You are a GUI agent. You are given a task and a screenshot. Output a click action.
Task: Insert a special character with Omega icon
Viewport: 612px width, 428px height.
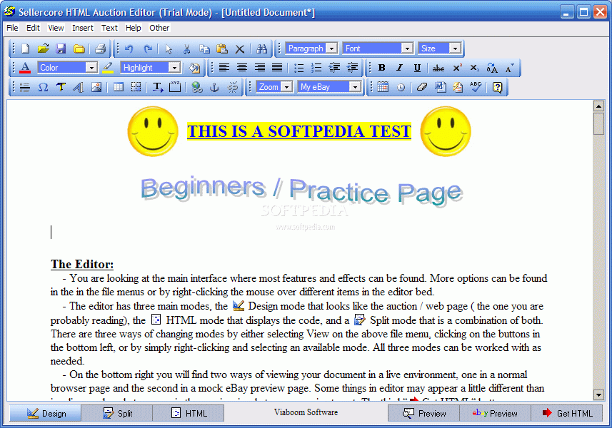43,87
